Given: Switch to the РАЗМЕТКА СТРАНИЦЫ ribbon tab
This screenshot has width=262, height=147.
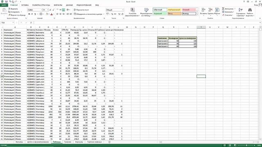Looking at the screenshot, I should pos(41,5).
